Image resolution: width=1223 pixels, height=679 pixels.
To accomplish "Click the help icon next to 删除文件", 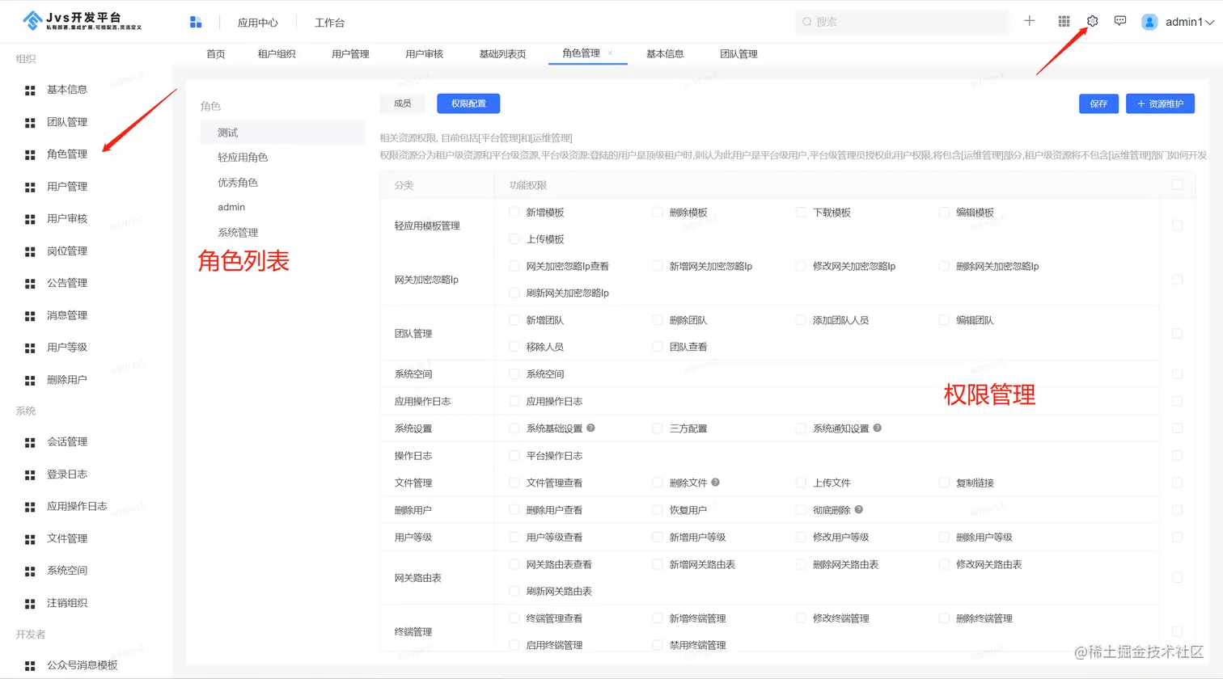I will pyautogui.click(x=715, y=482).
